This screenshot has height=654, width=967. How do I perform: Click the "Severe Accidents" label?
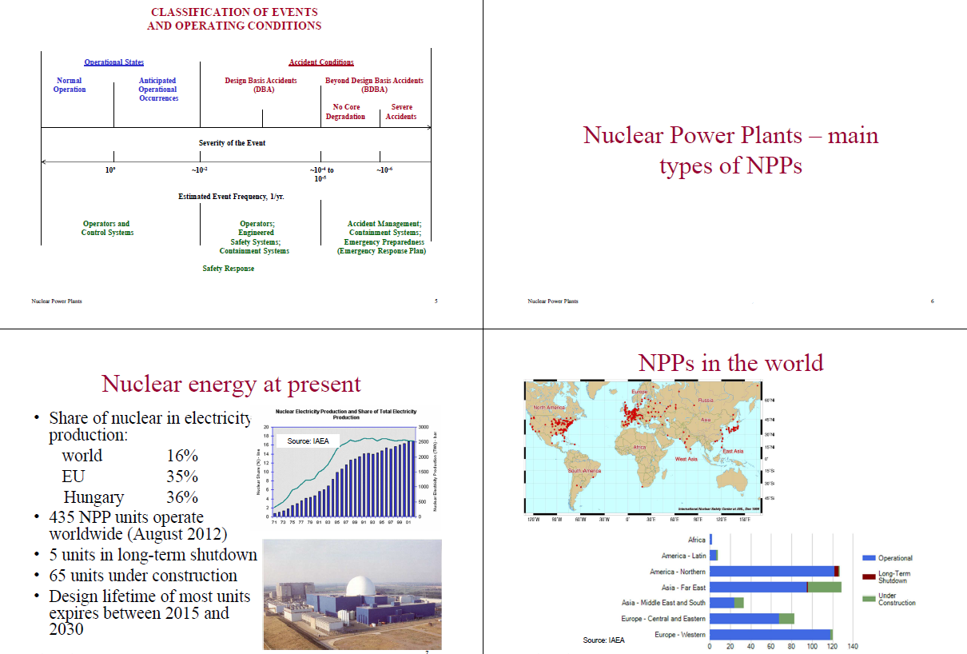[x=401, y=111]
